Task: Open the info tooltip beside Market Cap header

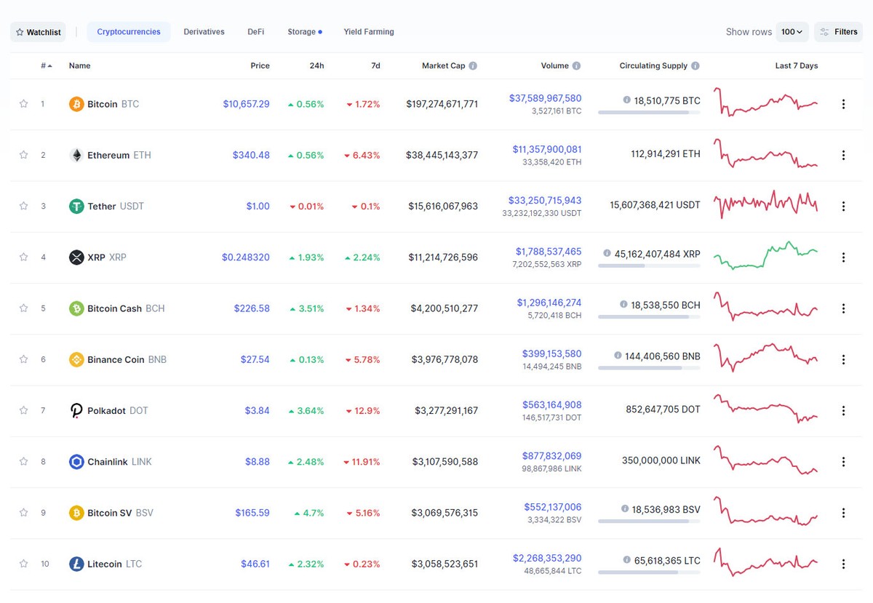Action: 473,65
